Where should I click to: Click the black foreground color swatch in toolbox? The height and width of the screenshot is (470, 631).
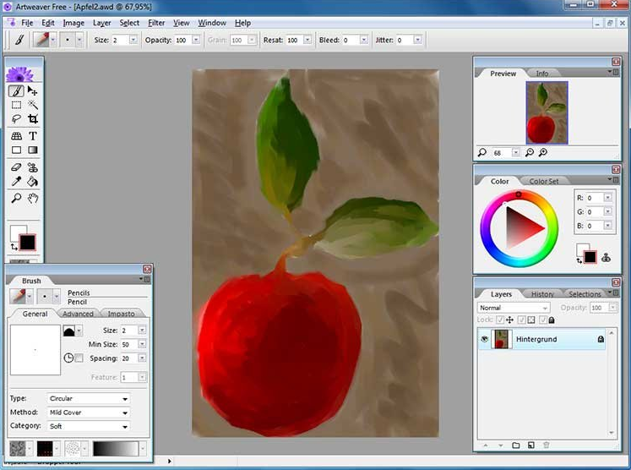(26, 242)
